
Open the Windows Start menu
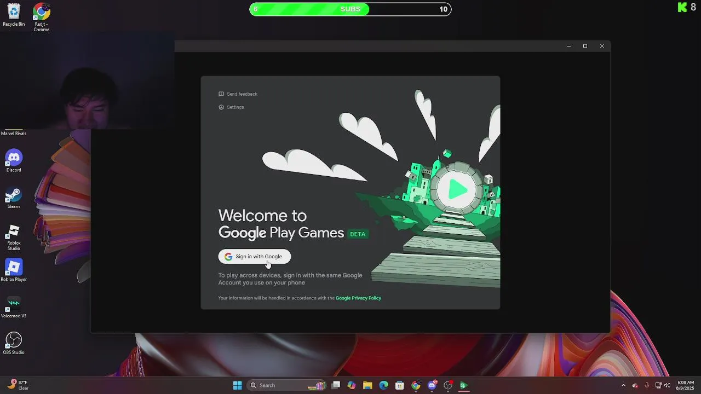point(237,385)
